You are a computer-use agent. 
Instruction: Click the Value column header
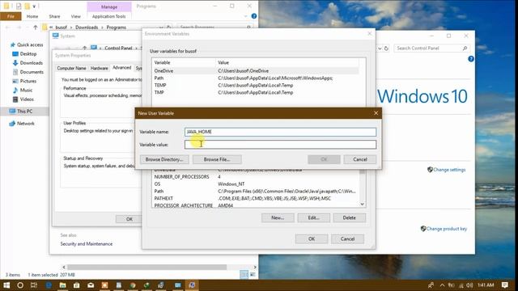click(287, 62)
